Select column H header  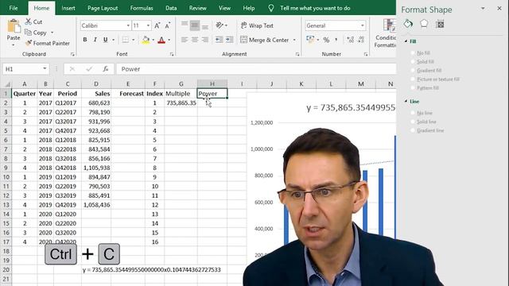(212, 83)
